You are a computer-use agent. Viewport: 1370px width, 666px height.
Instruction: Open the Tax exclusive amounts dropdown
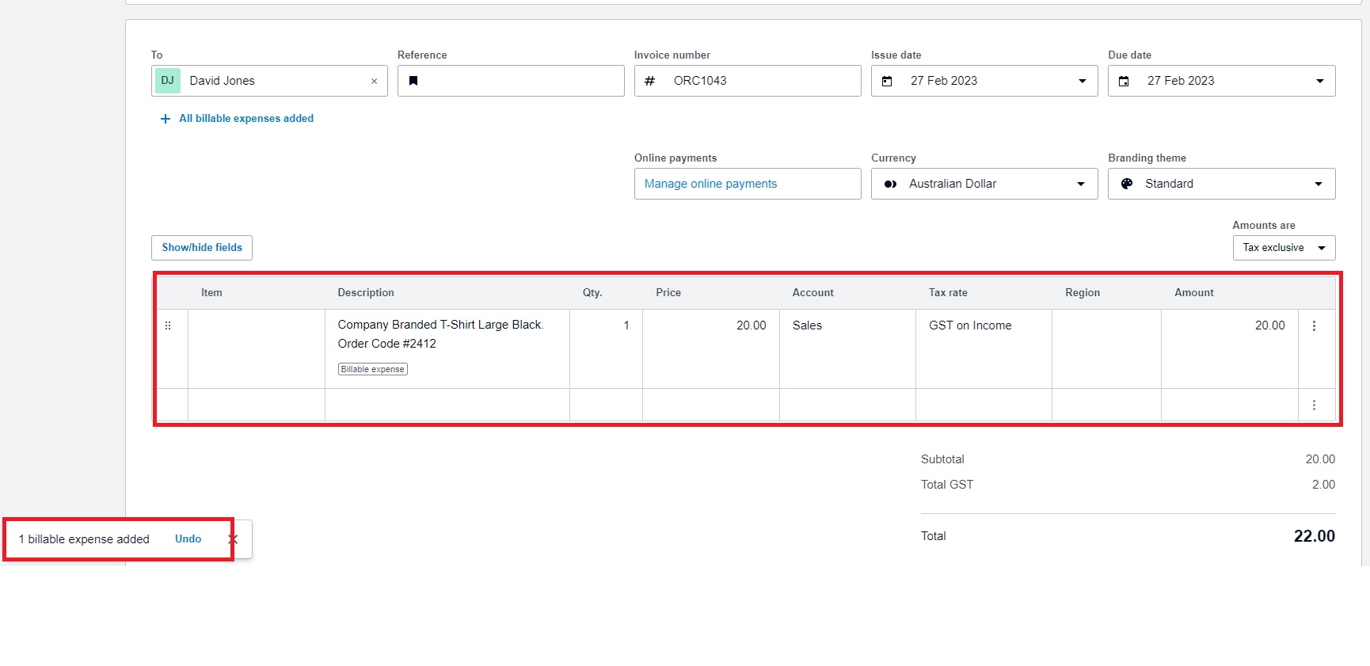point(1284,248)
